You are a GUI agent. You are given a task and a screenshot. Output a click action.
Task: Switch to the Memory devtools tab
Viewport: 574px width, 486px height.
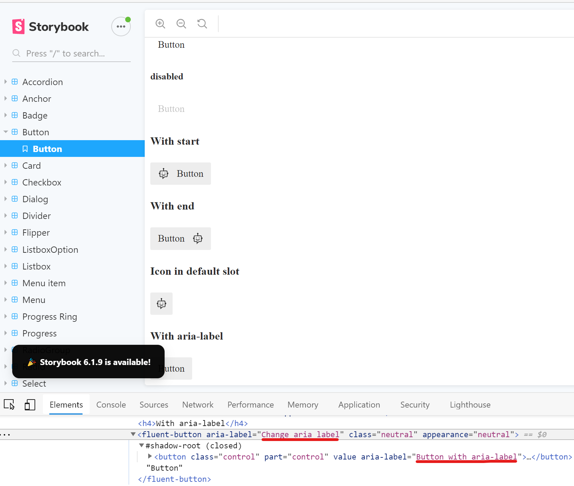[x=303, y=405]
